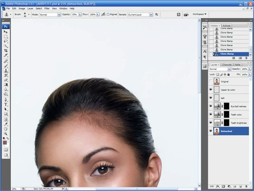The image size is (254, 191).
Task: Select the Pen tool
Action: click(x=6, y=100)
